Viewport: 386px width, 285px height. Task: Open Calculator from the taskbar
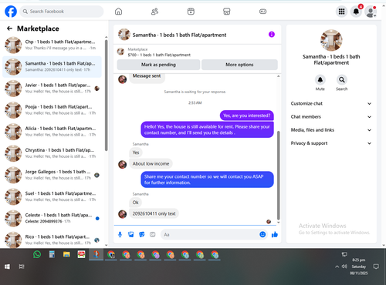[x=52, y=254]
